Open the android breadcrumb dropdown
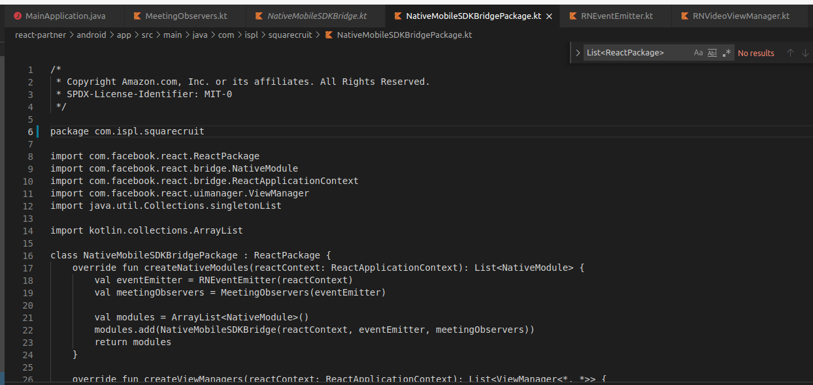Screen dimensions: 813x385 pyautogui.click(x=91, y=35)
